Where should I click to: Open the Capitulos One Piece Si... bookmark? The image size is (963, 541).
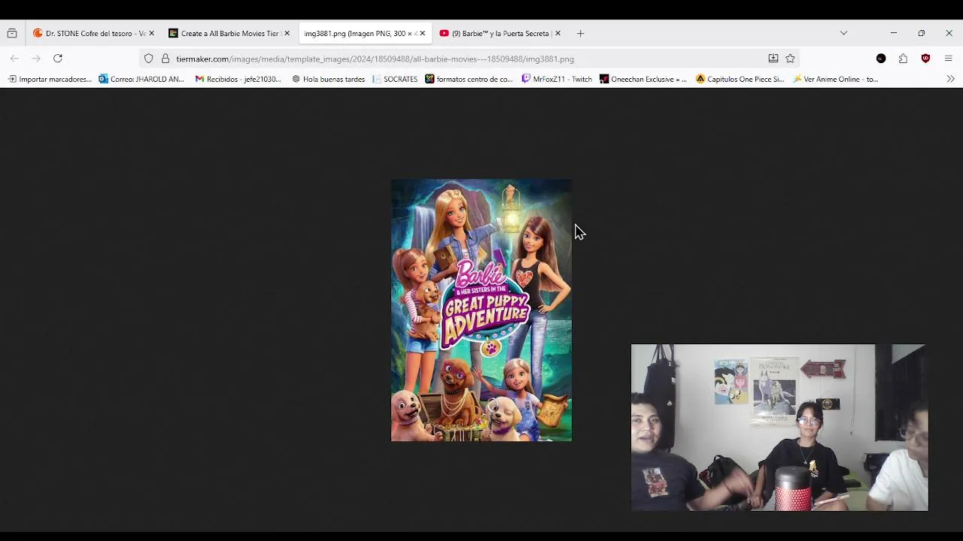(740, 79)
